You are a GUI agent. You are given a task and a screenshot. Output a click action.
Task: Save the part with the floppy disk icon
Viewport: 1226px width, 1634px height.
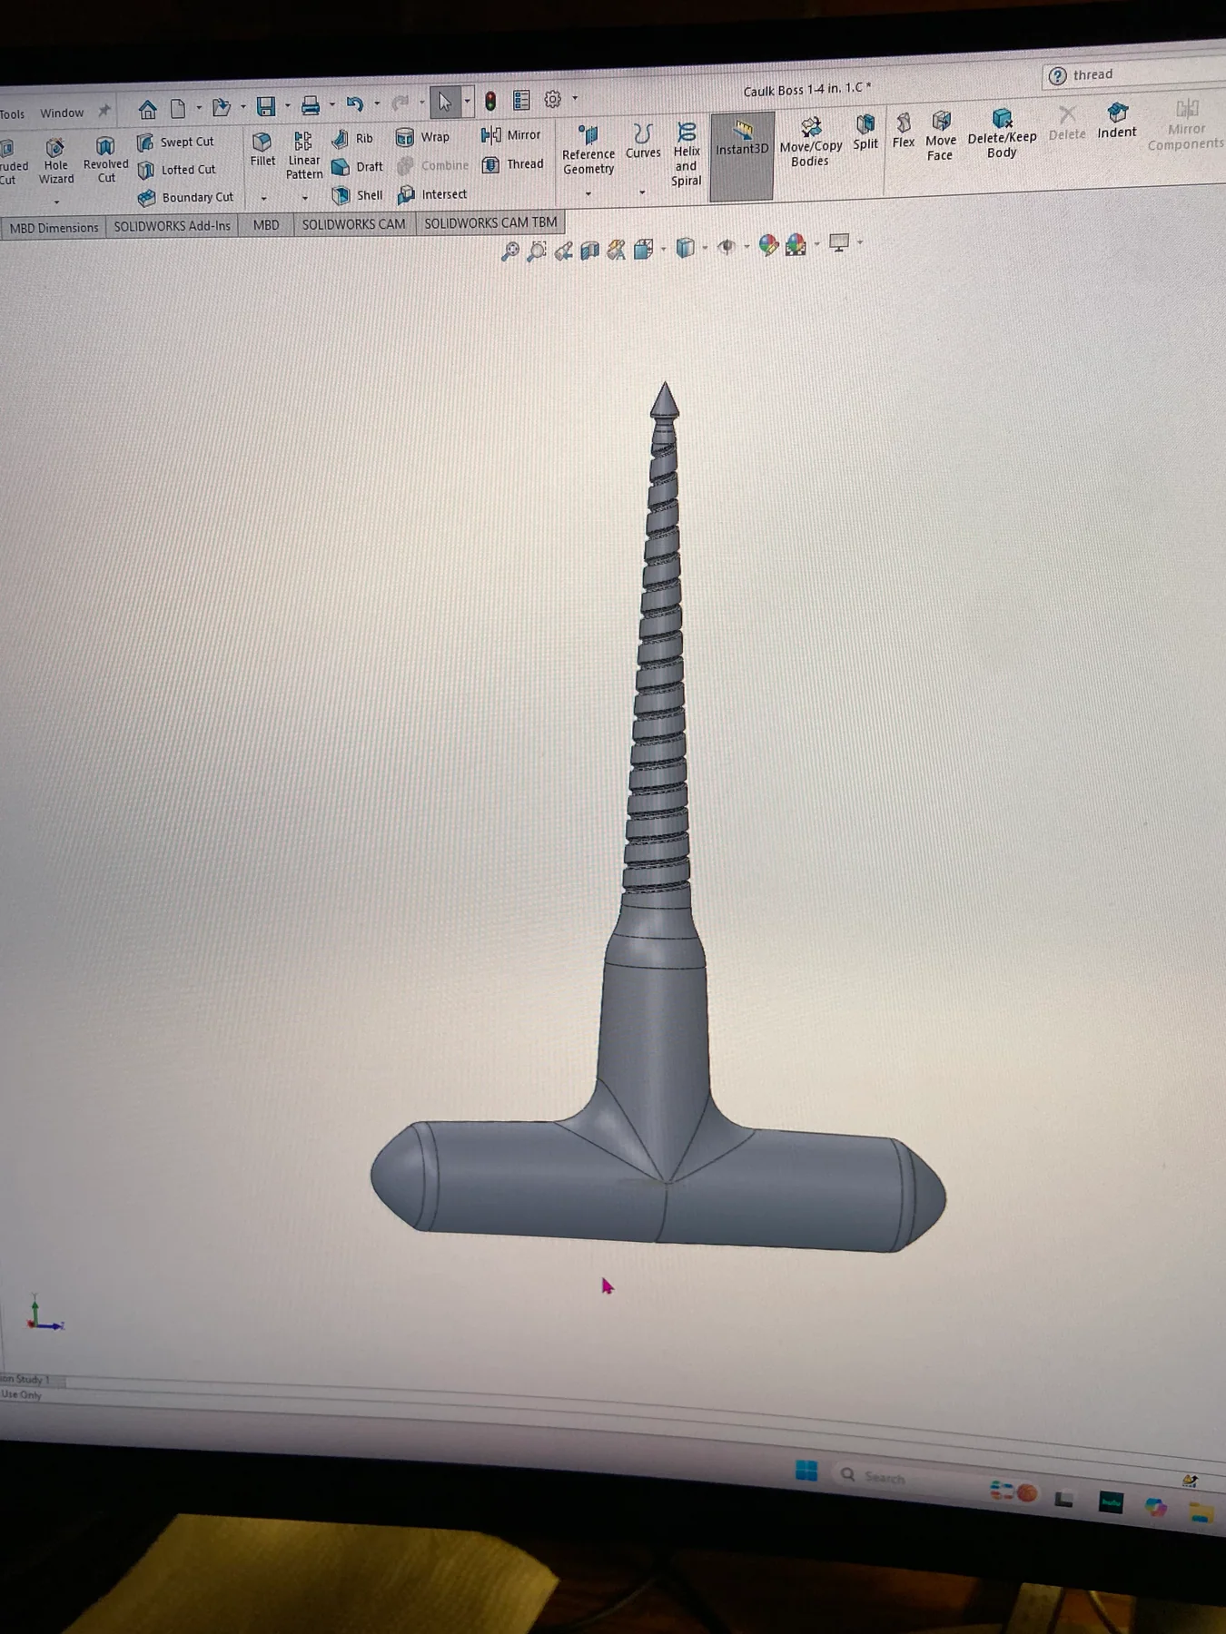click(265, 107)
